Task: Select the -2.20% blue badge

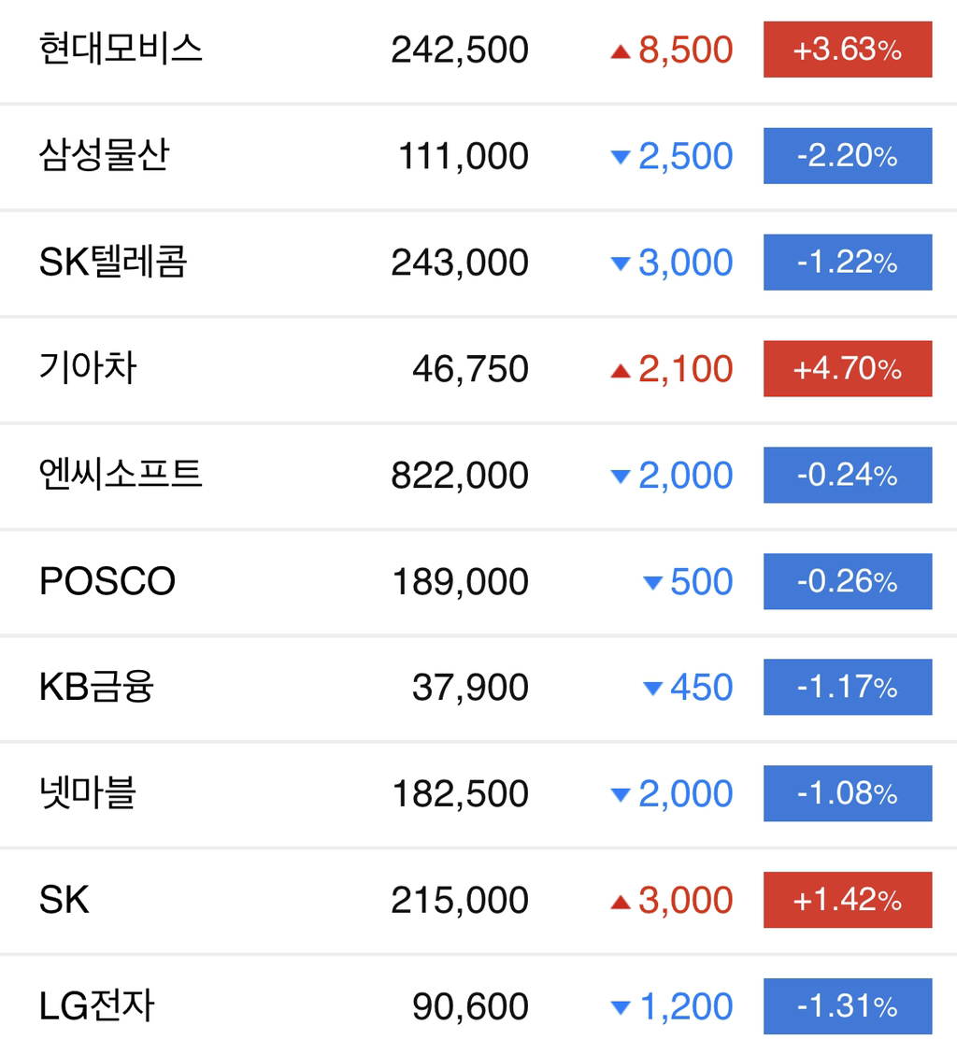Action: 848,156
